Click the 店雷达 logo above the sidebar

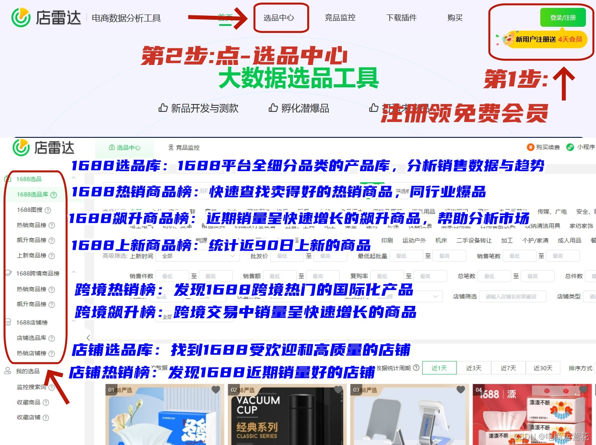(x=43, y=148)
